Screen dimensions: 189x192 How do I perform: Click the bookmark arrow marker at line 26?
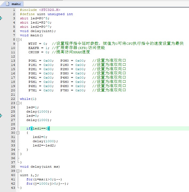(x=1, y=115)
